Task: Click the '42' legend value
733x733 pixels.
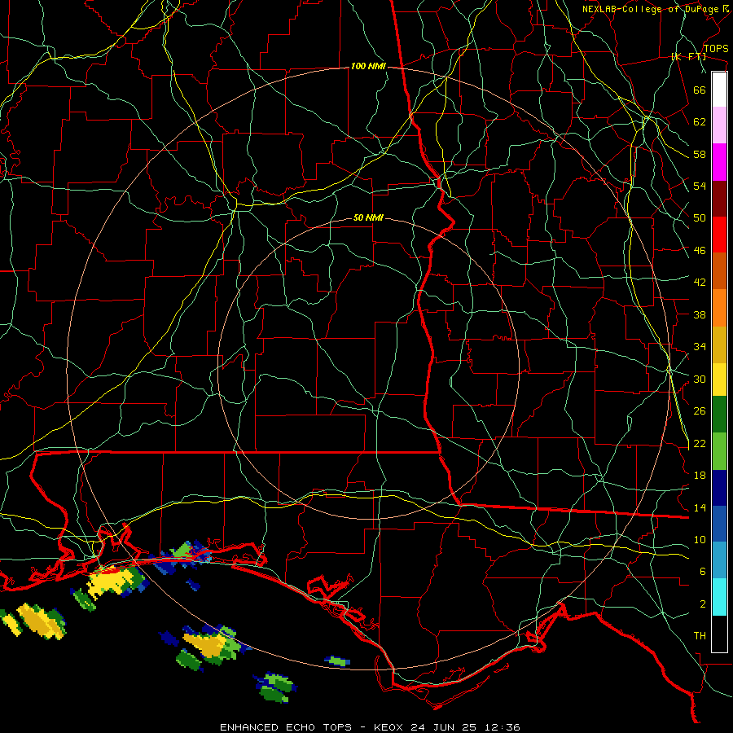Action: tap(700, 283)
